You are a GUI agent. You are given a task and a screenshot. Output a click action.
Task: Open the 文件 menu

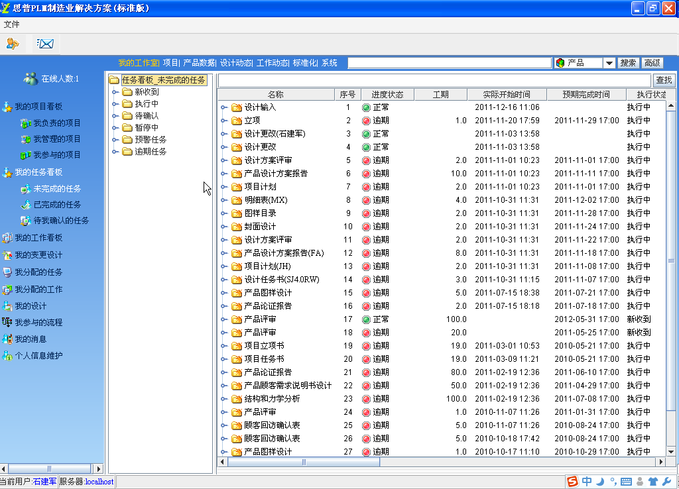coord(12,25)
